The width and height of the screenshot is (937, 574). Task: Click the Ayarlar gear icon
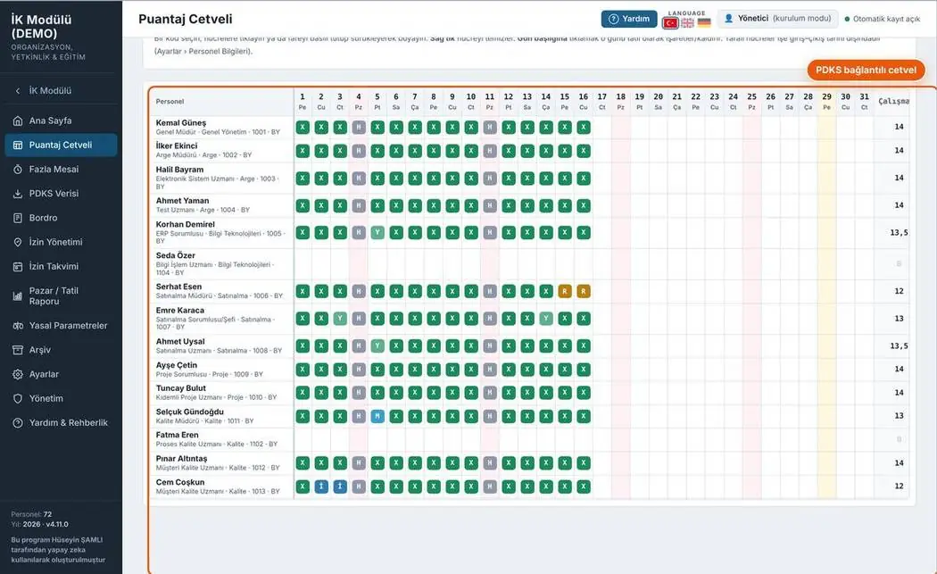[x=18, y=374]
